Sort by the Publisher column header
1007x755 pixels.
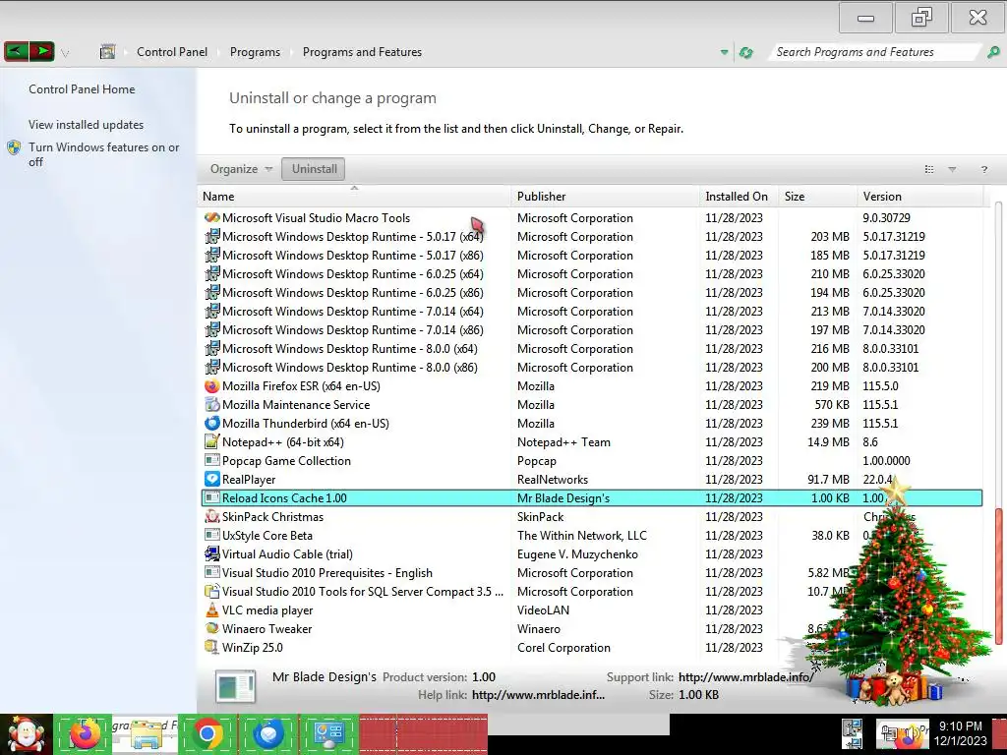[605, 197]
